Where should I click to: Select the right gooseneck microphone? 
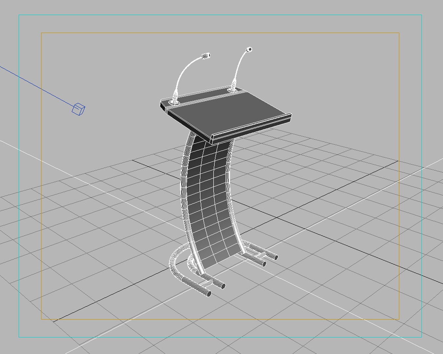(x=241, y=69)
